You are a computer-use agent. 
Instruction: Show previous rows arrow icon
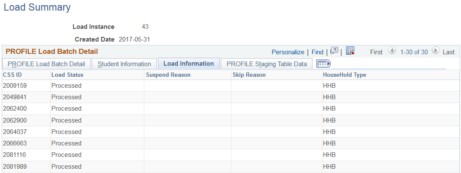pos(392,50)
